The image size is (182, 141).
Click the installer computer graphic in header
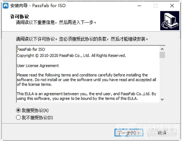[x=170, y=21]
